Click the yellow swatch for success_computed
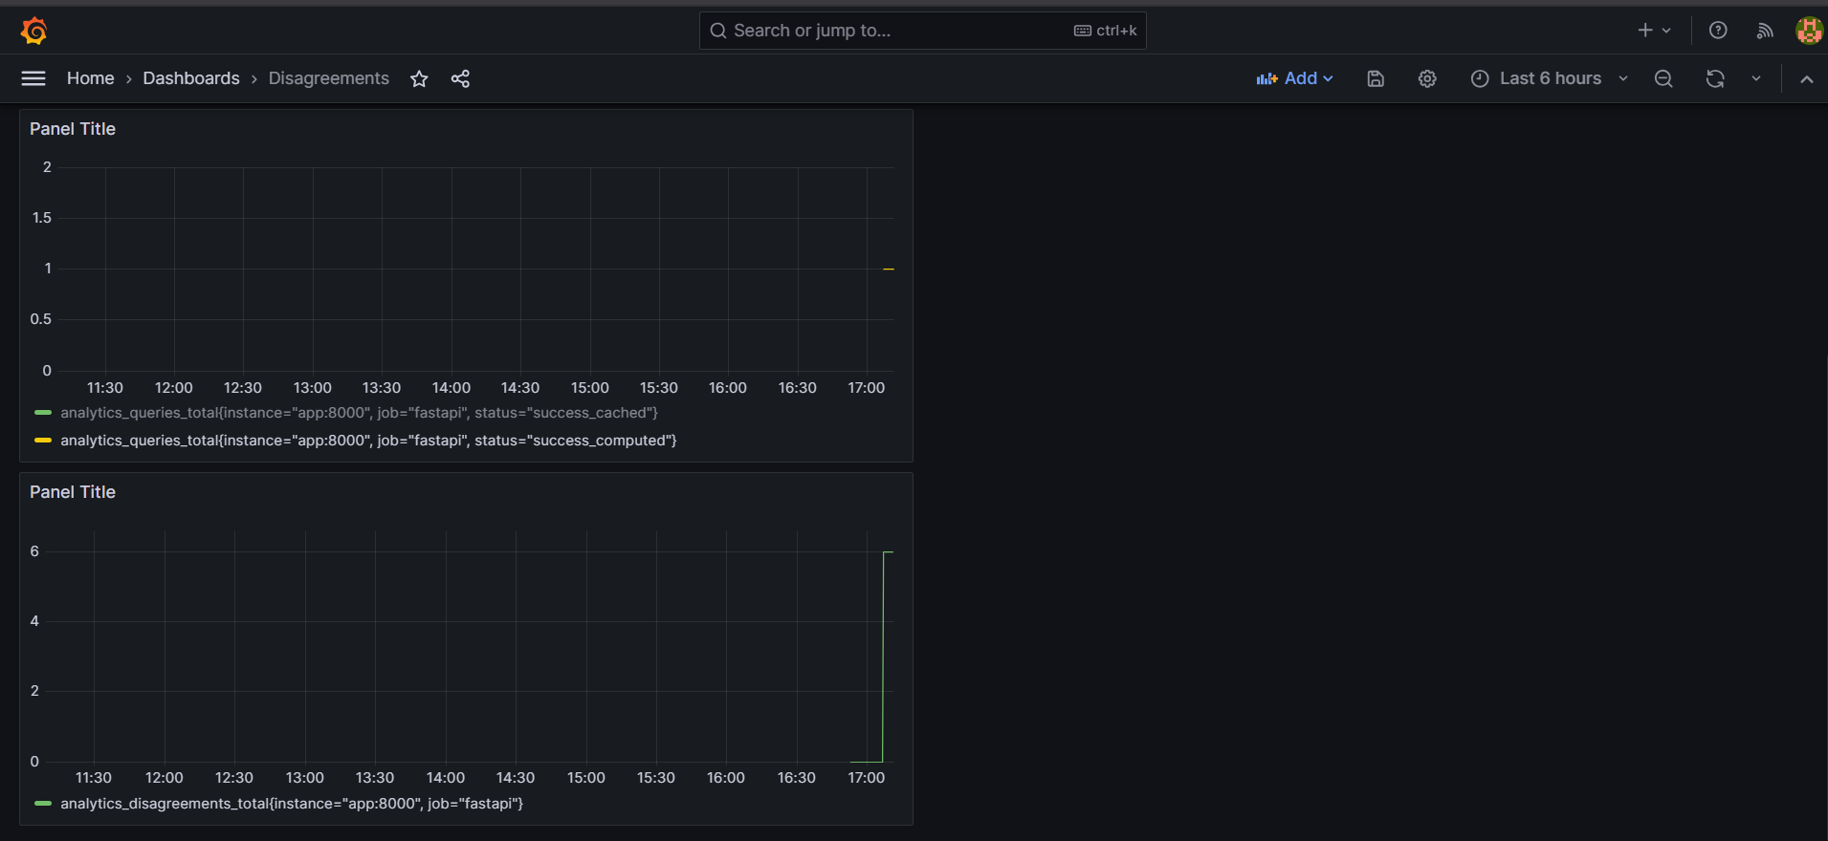 pyautogui.click(x=43, y=441)
